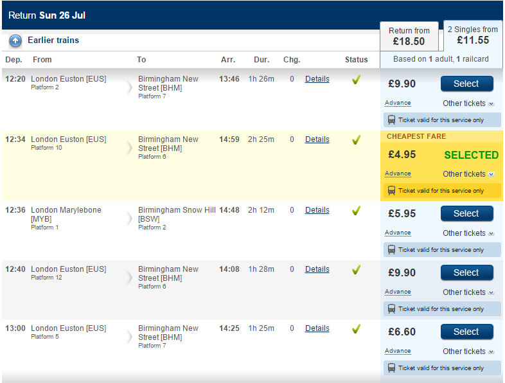The width and height of the screenshot is (505, 383).
Task: Select the 12:36 Marylebone £5.95 fare
Action: 466,213
